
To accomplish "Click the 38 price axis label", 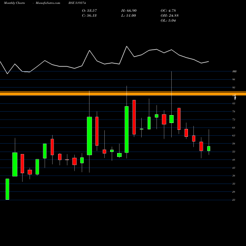I will coord(234,176).
